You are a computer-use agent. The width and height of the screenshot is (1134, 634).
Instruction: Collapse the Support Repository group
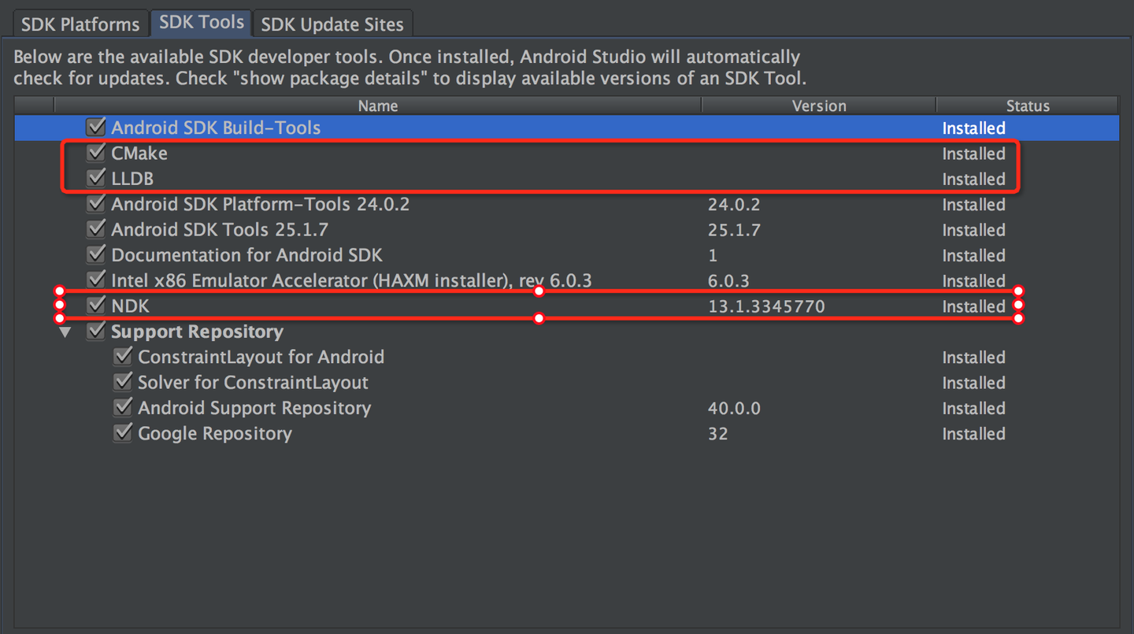coord(65,332)
